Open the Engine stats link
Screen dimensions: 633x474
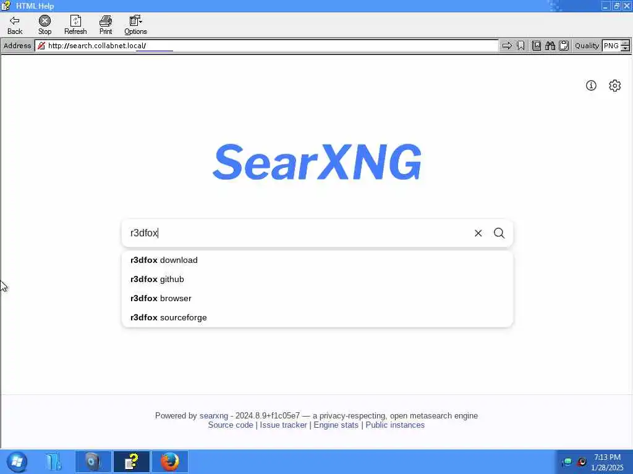coord(336,425)
